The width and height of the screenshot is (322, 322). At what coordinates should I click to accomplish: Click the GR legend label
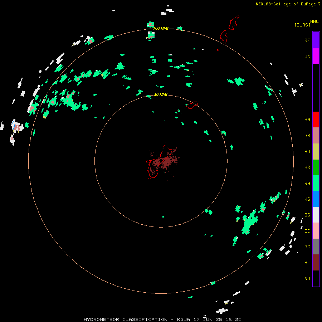pos(307,136)
